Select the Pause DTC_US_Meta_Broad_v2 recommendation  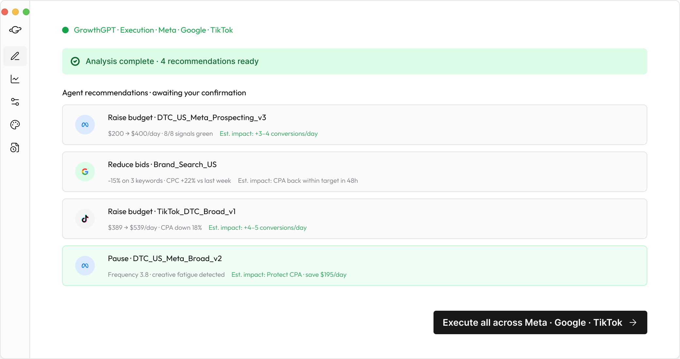(x=354, y=266)
